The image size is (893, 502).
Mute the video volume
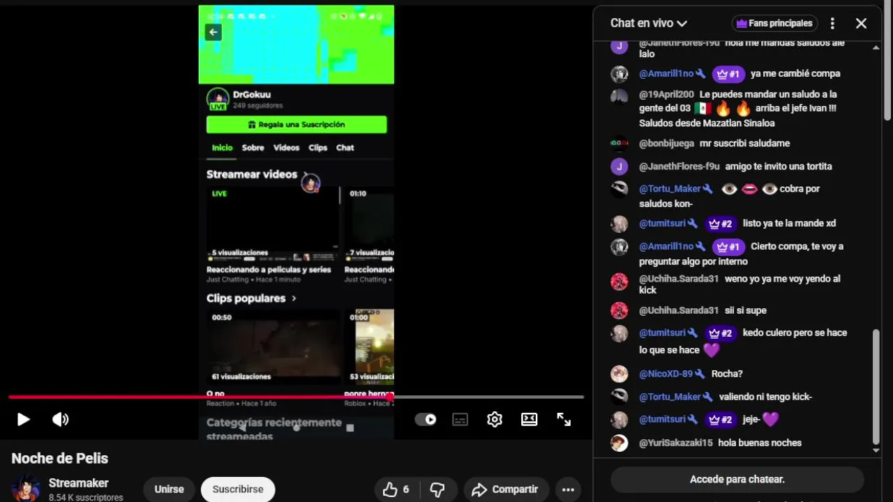click(61, 419)
